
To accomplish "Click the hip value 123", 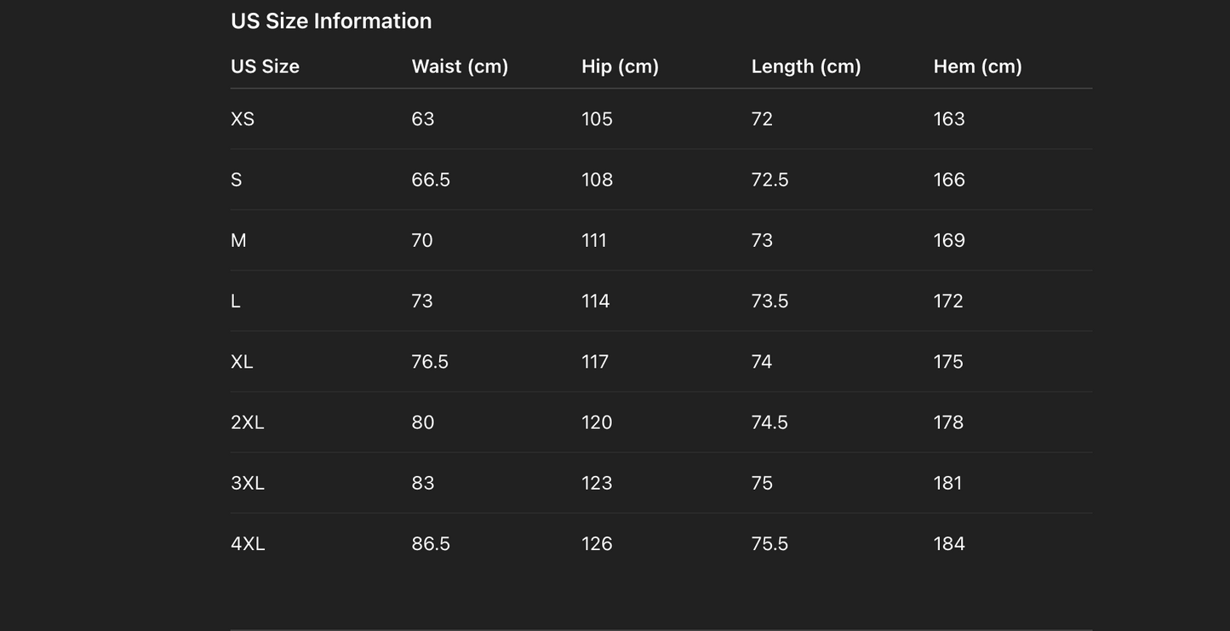I will 597,483.
